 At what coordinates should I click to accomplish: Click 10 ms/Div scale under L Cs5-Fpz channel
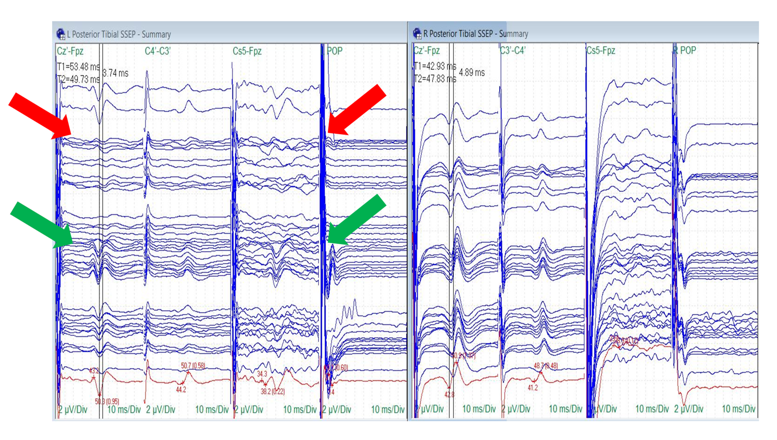(300, 410)
